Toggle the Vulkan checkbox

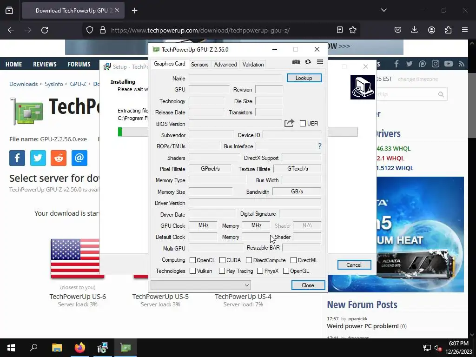coord(192,271)
